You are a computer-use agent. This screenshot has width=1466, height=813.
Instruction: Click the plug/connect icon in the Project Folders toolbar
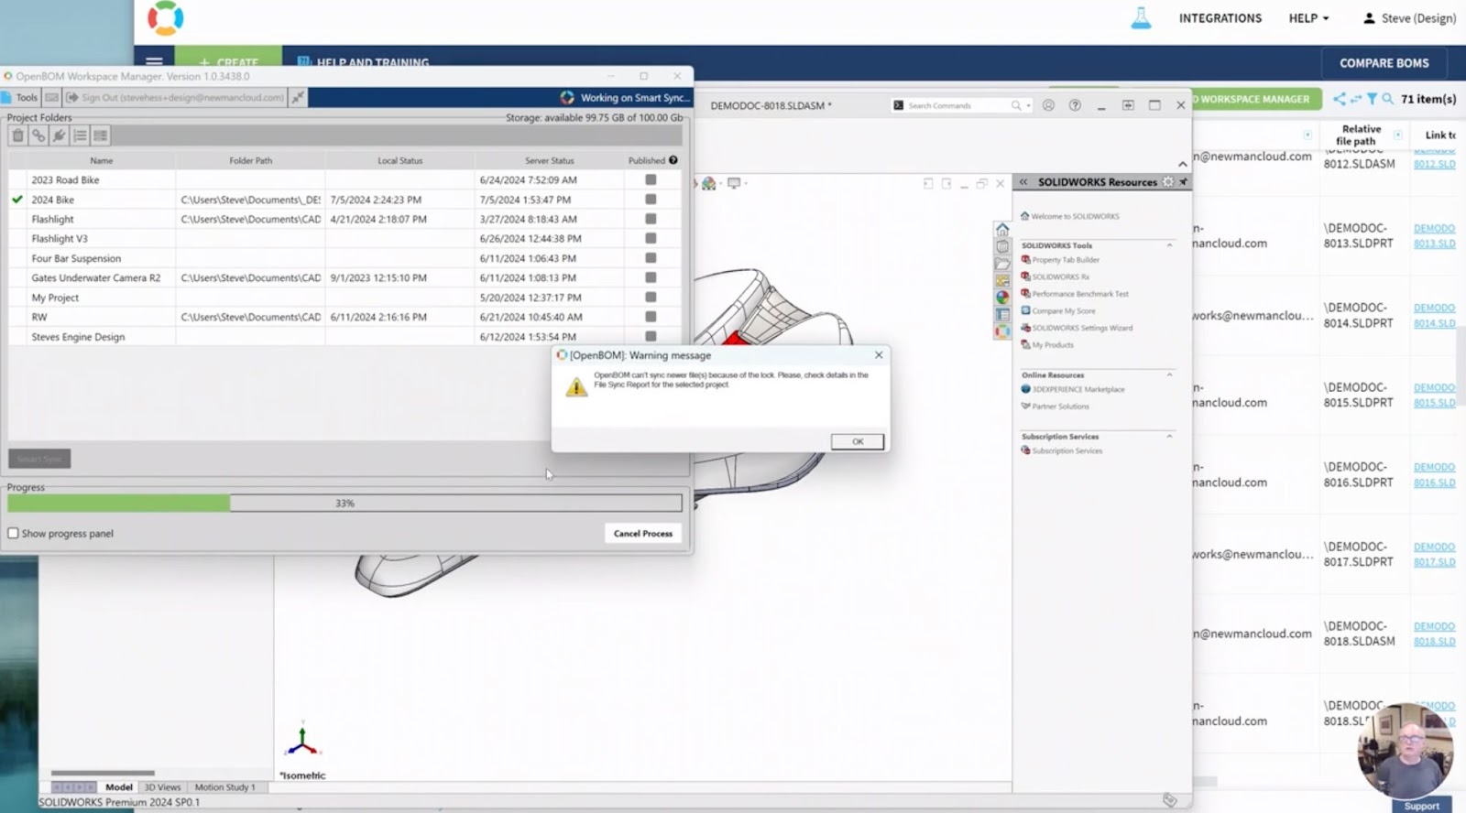click(x=60, y=135)
